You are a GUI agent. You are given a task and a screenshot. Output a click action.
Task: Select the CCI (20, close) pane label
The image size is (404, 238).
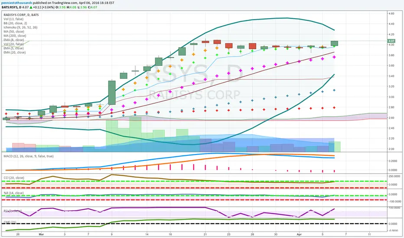coord(14,178)
